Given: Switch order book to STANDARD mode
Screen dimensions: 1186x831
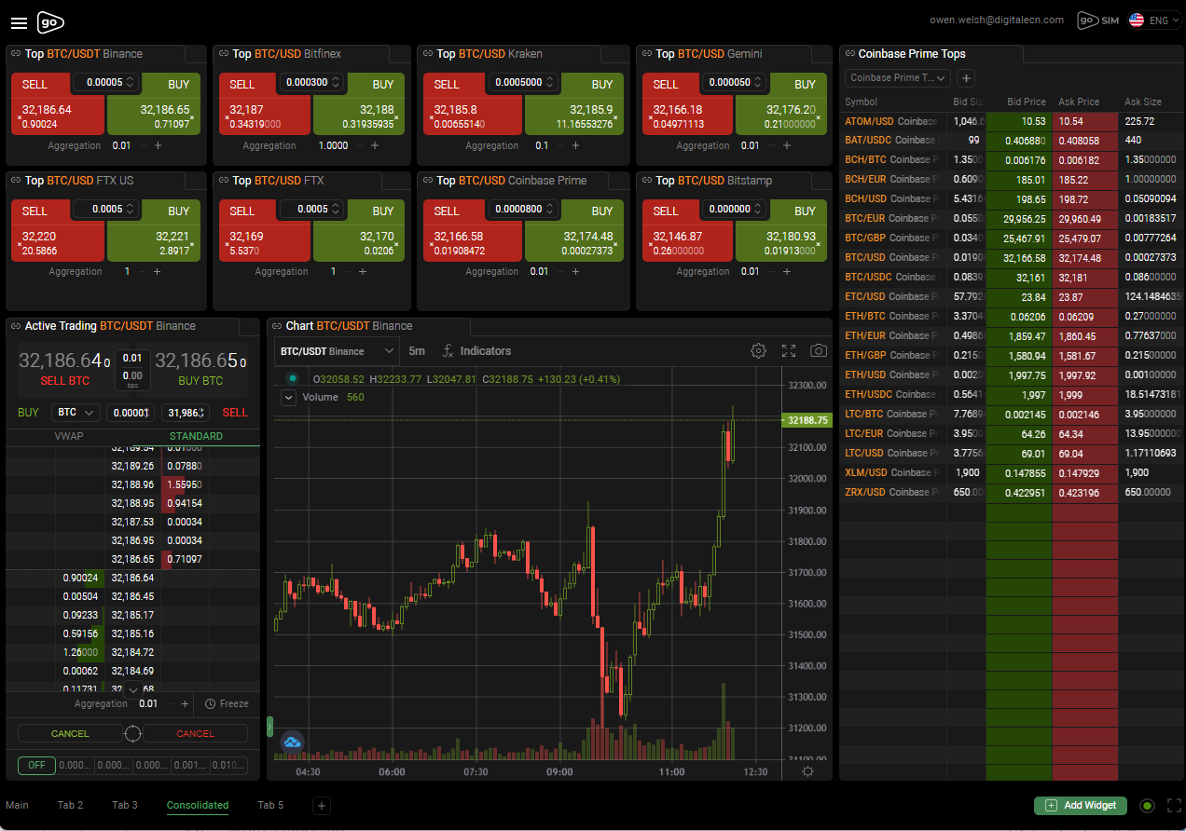Looking at the screenshot, I should point(196,436).
